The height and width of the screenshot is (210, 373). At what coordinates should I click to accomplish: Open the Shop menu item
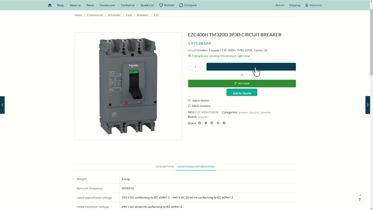point(60,5)
